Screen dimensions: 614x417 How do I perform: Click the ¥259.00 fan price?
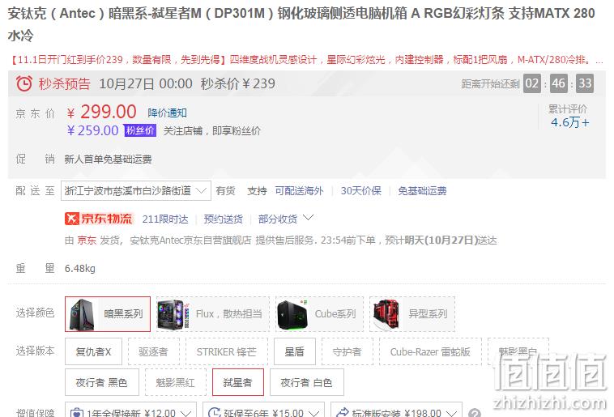(x=92, y=130)
